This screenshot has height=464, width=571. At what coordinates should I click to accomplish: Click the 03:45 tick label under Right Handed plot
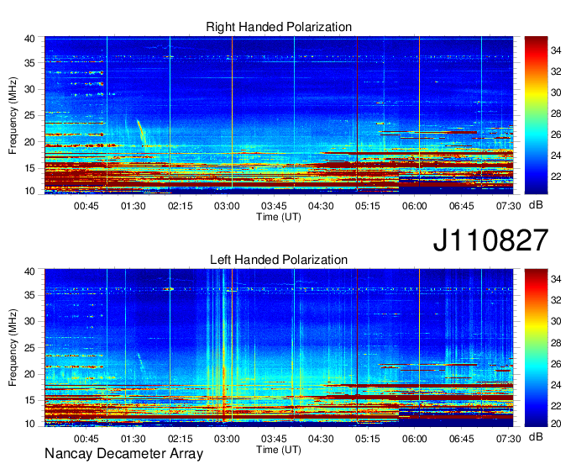pos(274,206)
